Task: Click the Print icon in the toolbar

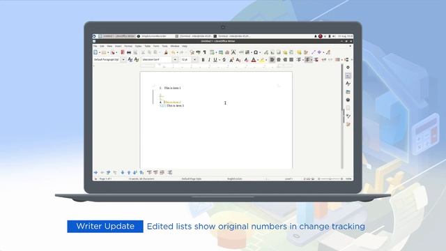Action: tap(129, 52)
